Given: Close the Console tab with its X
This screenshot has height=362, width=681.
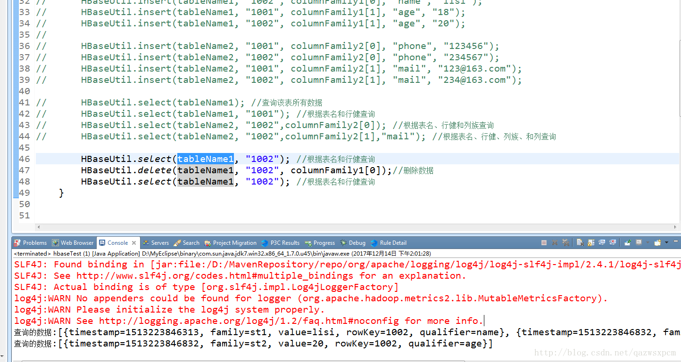Looking at the screenshot, I should pyautogui.click(x=134, y=243).
